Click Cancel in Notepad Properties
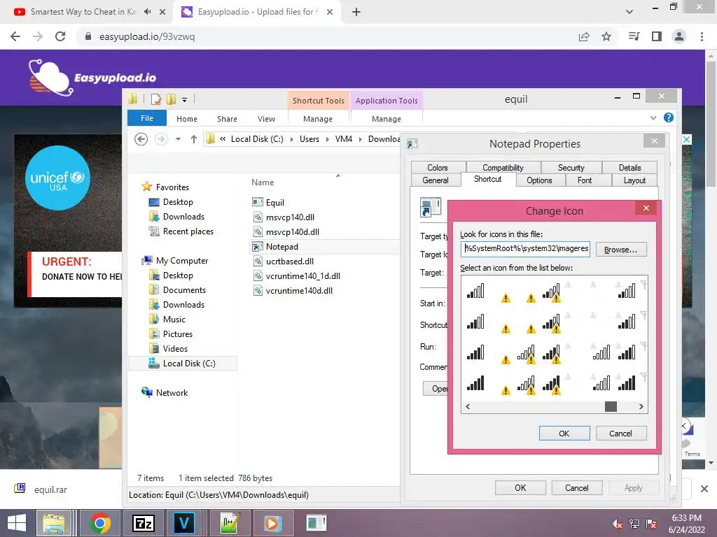 pos(577,487)
